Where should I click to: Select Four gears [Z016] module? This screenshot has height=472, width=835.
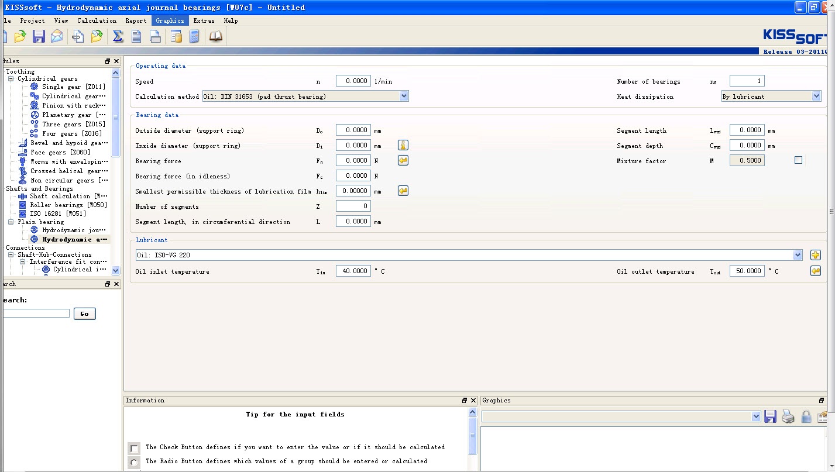tap(72, 134)
